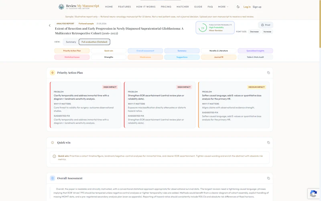The width and height of the screenshot is (321, 201).
Task: Jump to Overall assessment chip
Action: pyautogui.click(x=145, y=51)
